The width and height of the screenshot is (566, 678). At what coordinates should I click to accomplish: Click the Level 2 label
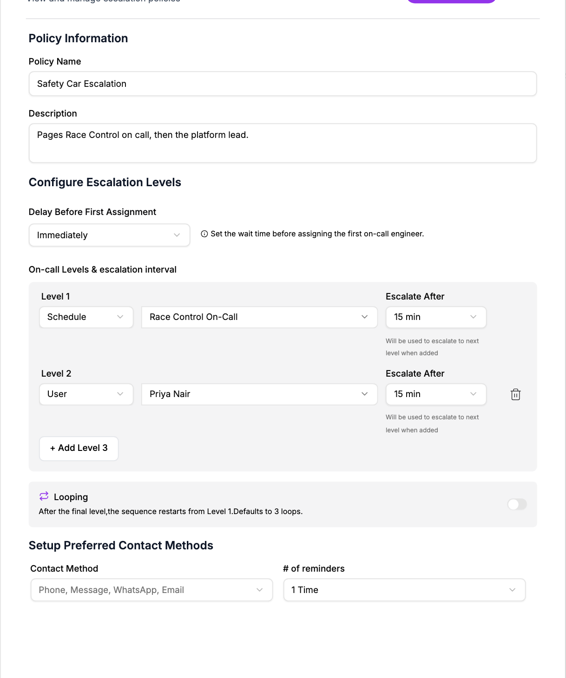[x=56, y=374]
